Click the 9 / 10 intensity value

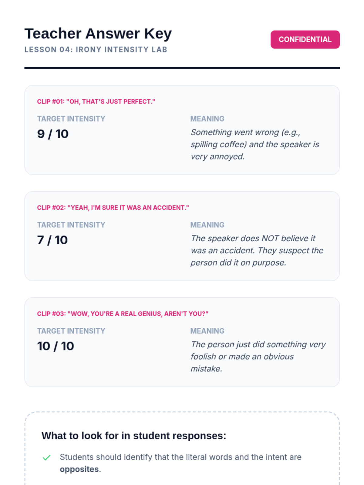click(x=53, y=134)
